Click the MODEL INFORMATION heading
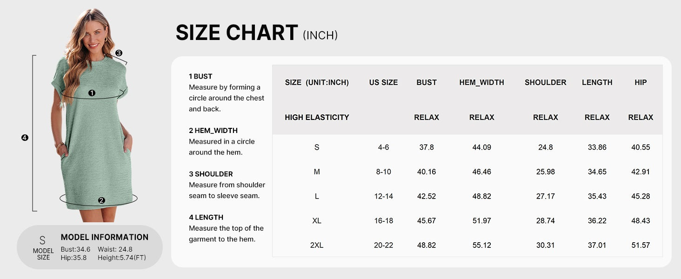This screenshot has height=279, width=681. (x=105, y=237)
